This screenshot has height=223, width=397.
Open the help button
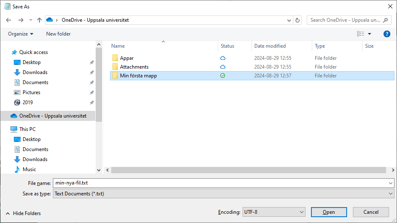pyautogui.click(x=387, y=34)
